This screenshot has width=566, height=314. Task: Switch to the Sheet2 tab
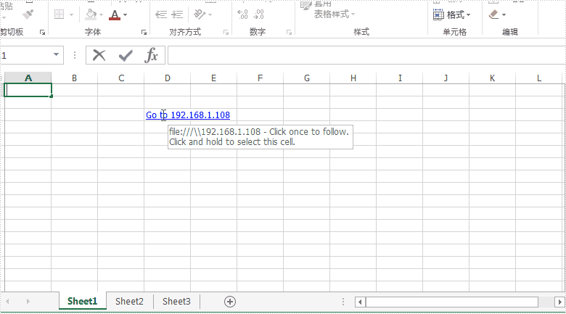tap(129, 302)
